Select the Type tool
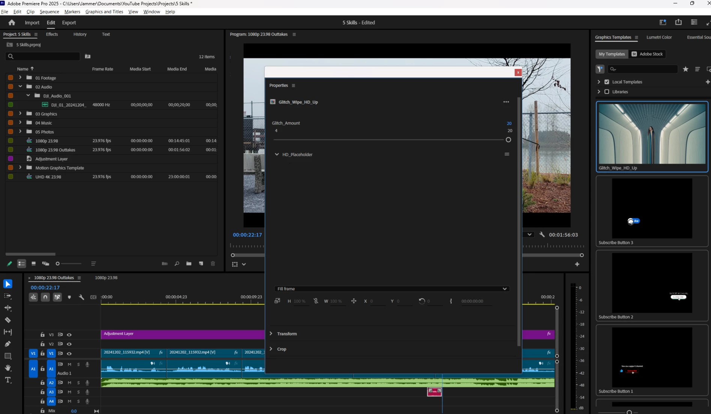 point(8,380)
